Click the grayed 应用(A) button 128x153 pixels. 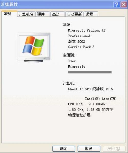pos(114,149)
